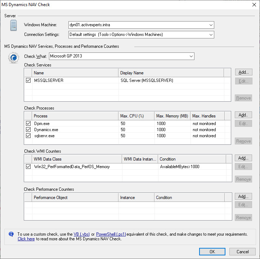Click Edit button for Performance Counters
The height and width of the screenshot is (259, 260).
tap(243, 205)
